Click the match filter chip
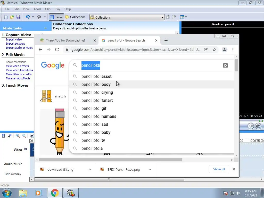 click(54, 96)
